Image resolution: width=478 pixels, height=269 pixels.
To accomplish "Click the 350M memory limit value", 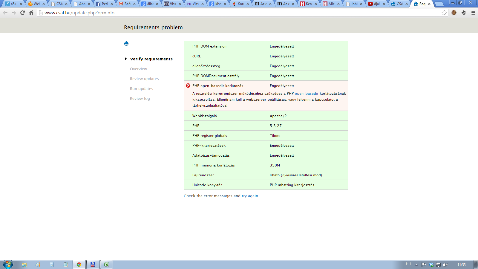I will click(275, 165).
